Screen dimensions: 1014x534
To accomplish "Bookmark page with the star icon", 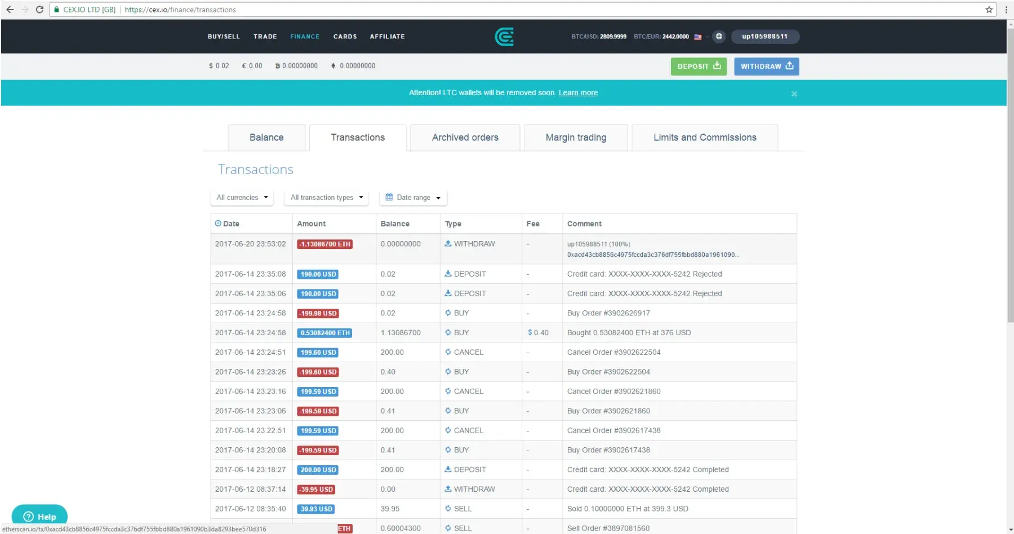I will 989,10.
